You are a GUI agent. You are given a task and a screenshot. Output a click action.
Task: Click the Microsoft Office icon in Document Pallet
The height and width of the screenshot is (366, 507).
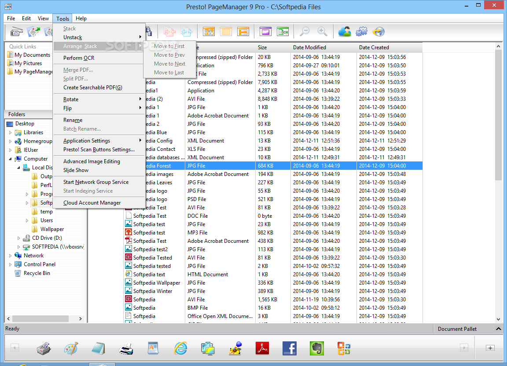pos(344,348)
